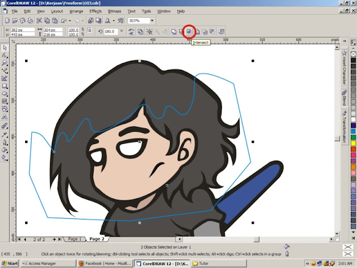
Task: Go to first page navigation button
Action: pyautogui.click(x=19, y=240)
